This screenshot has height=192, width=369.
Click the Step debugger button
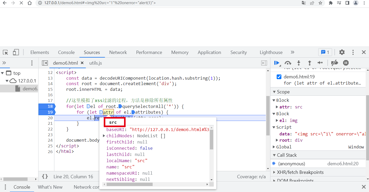click(x=320, y=63)
